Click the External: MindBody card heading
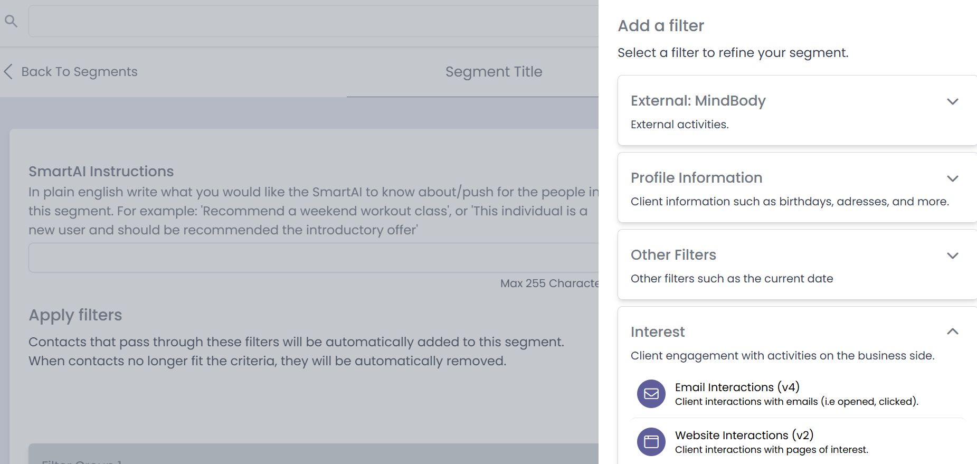 tap(698, 101)
